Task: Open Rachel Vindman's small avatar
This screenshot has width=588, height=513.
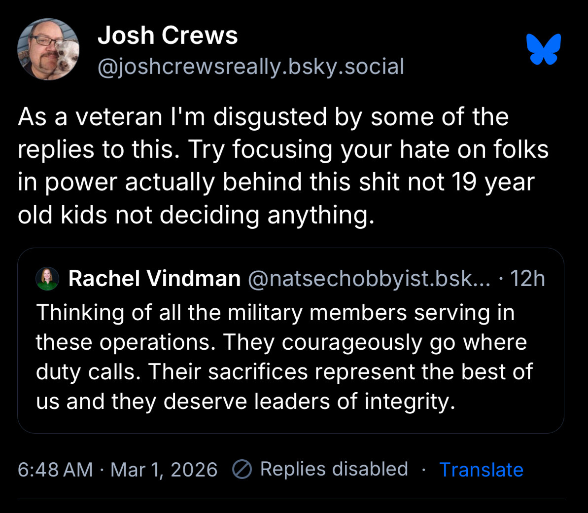Action: (47, 279)
